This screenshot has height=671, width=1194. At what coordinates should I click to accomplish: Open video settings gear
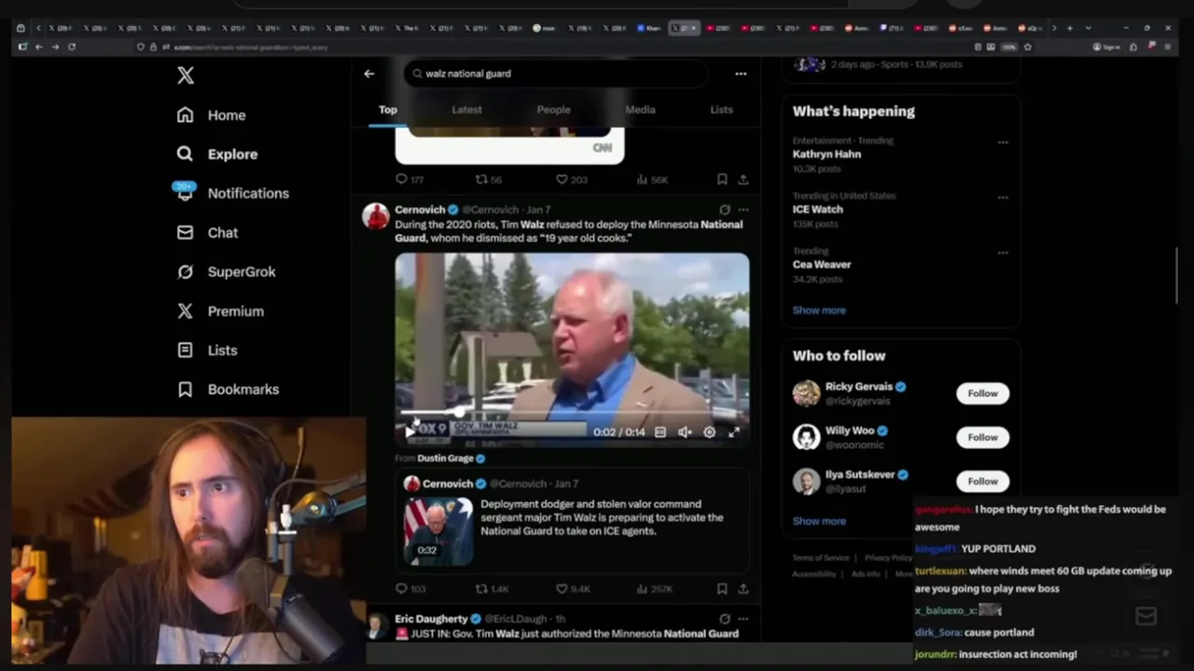point(709,432)
